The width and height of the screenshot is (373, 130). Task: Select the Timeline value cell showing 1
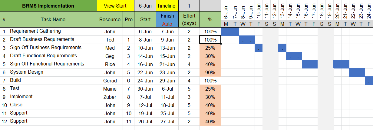[x=189, y=6]
